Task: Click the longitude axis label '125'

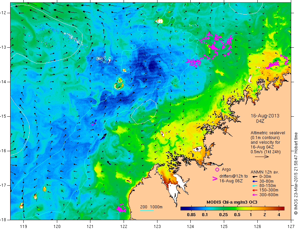Action: 224,226
